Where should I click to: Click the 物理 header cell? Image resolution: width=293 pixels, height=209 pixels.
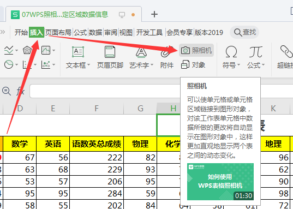click(140, 144)
